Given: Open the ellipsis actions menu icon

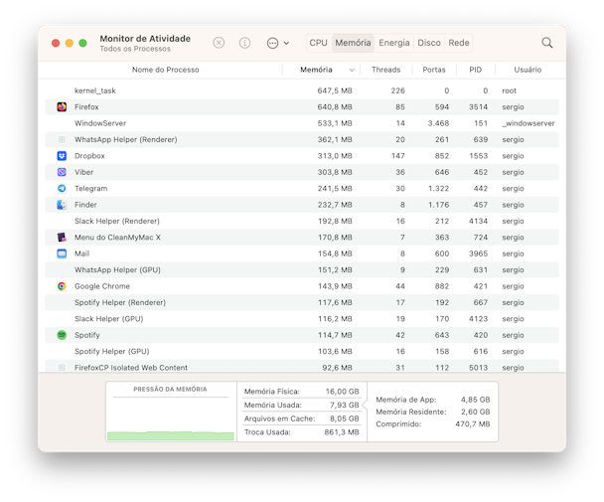Looking at the screenshot, I should coord(272,43).
